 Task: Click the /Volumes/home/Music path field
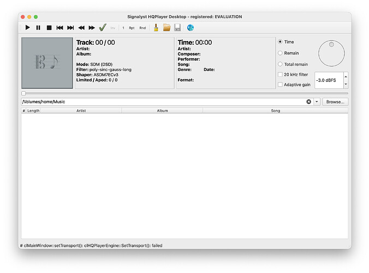tap(163, 102)
